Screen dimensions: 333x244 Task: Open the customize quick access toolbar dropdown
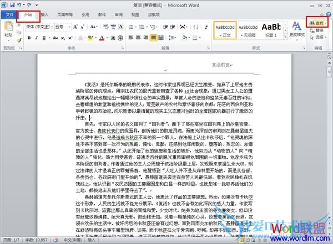coord(37,5)
